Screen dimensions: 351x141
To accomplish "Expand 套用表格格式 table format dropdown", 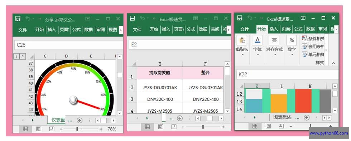I will pos(313,46).
